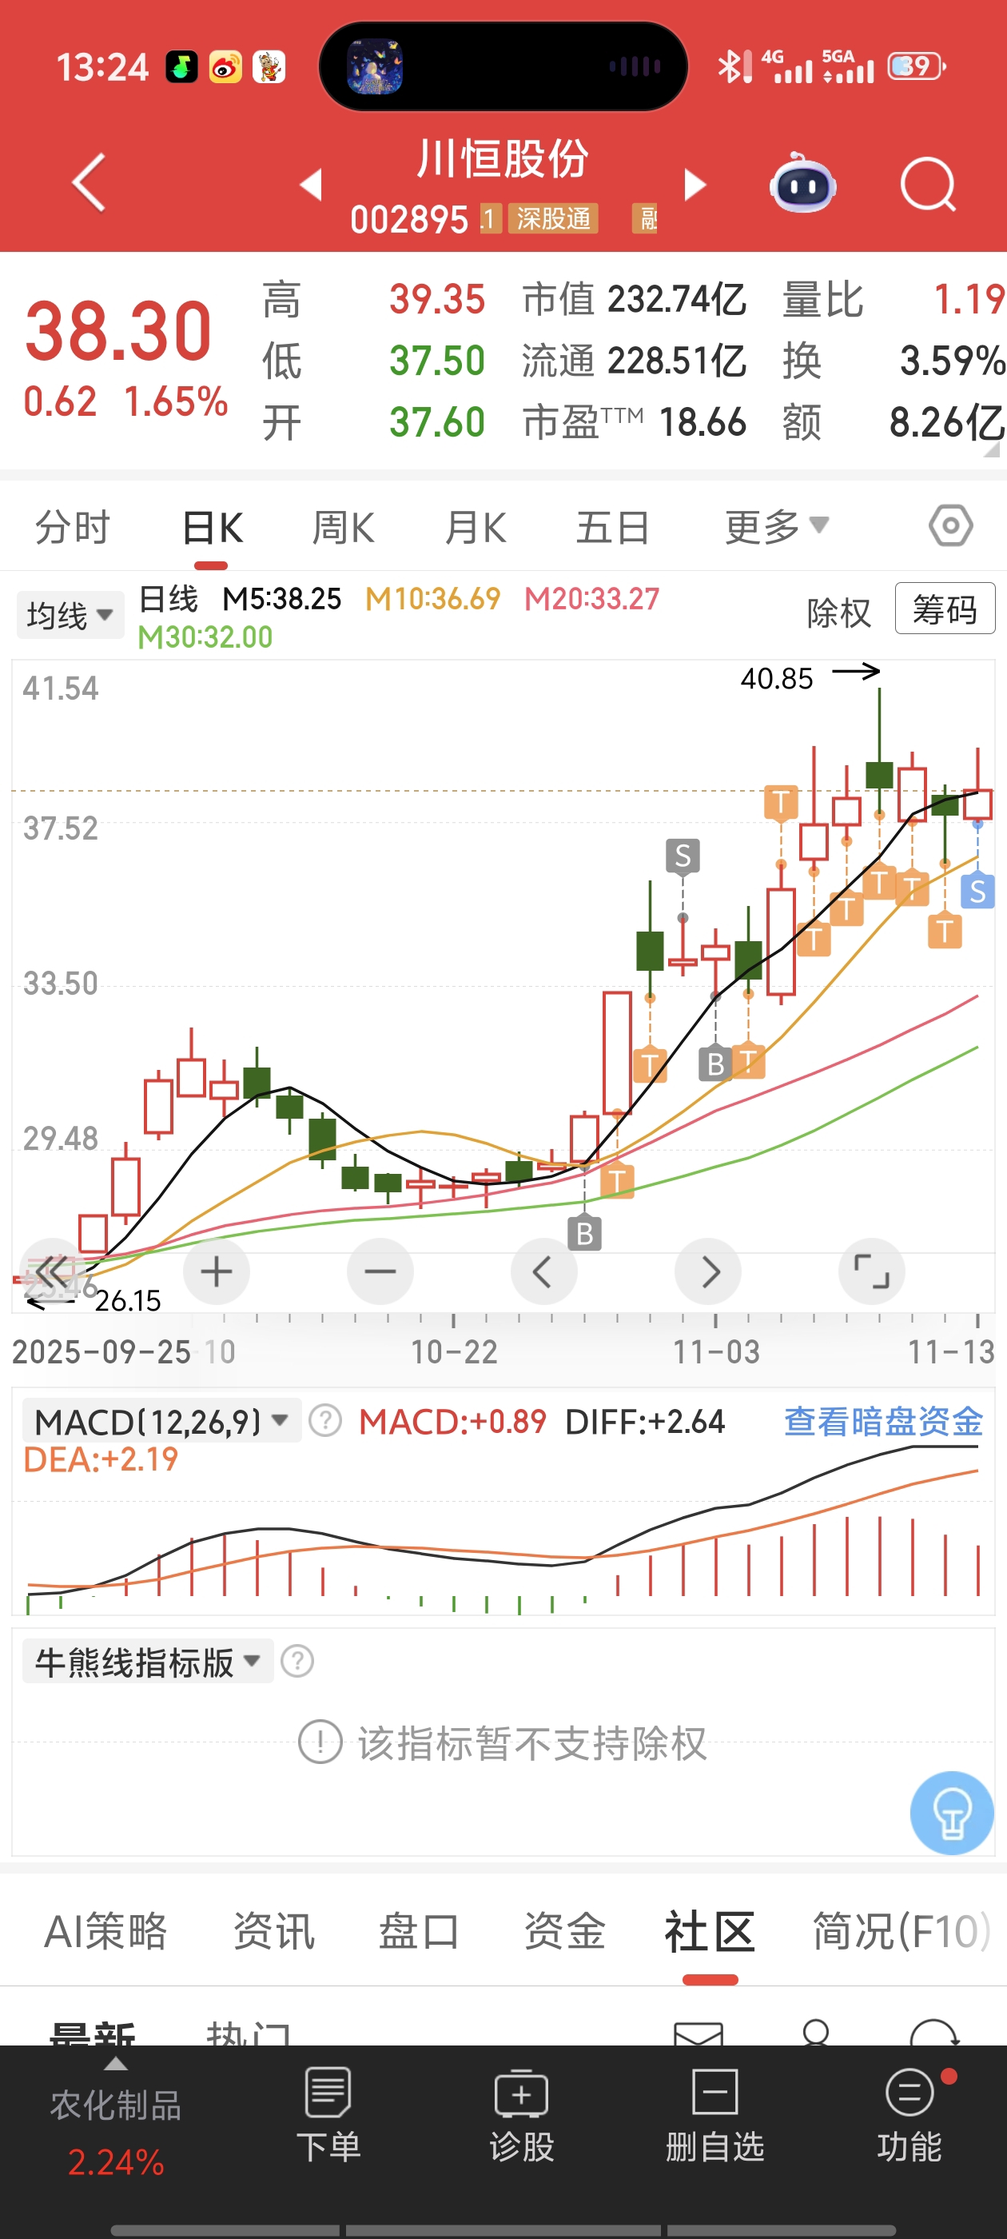Select 日K chart tab
The width and height of the screenshot is (1007, 2239).
pyautogui.click(x=212, y=528)
